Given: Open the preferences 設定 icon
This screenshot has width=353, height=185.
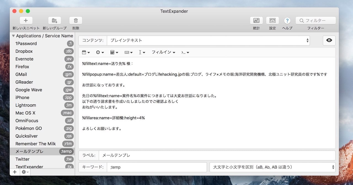Looking at the screenshot, I should click(272, 20).
